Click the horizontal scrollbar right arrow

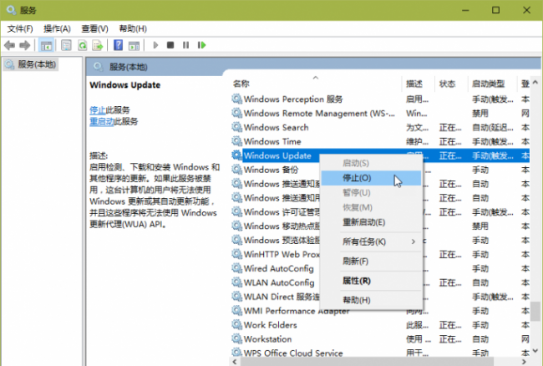click(524, 362)
